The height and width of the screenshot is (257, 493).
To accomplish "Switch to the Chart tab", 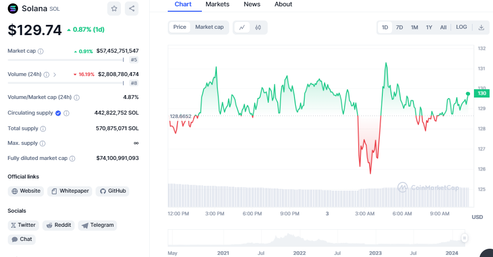I will coord(183,4).
